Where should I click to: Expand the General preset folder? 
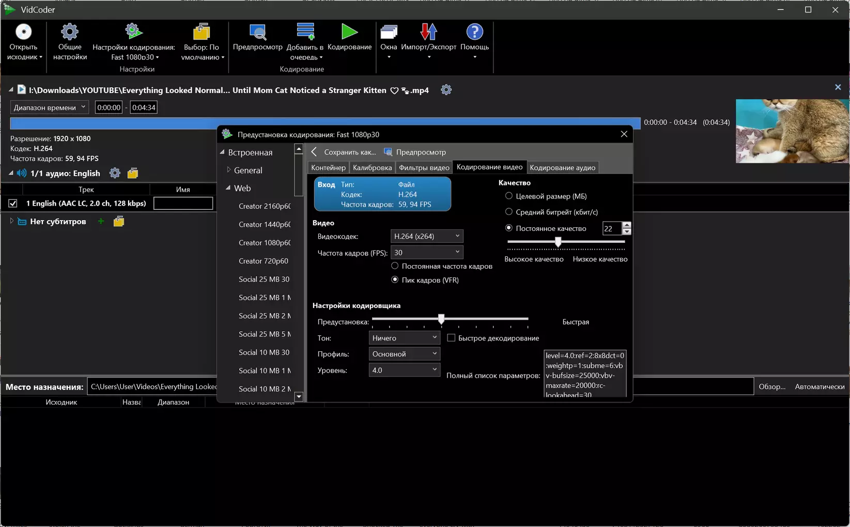click(x=228, y=170)
